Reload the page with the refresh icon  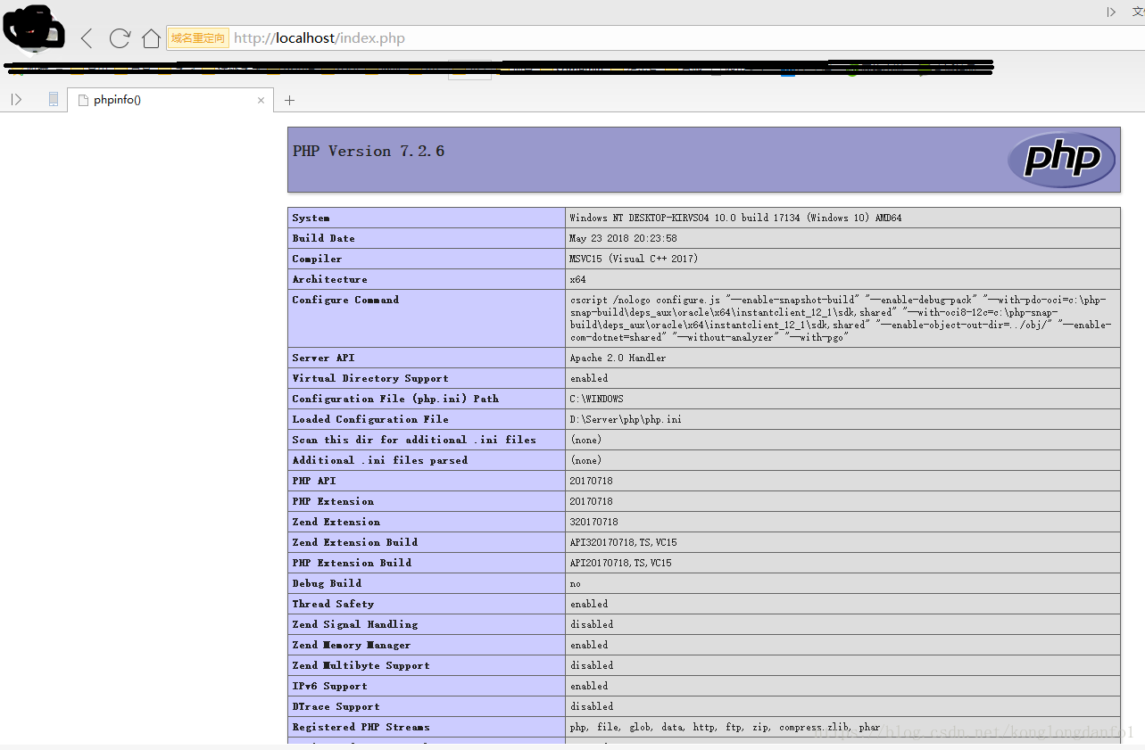[x=120, y=38]
